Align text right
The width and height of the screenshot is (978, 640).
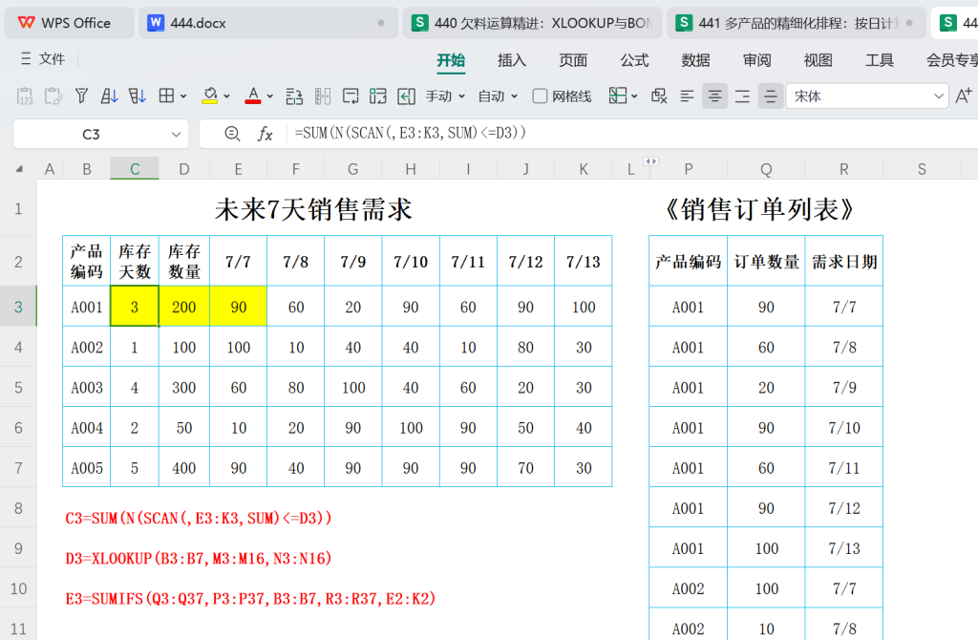pyautogui.click(x=742, y=96)
